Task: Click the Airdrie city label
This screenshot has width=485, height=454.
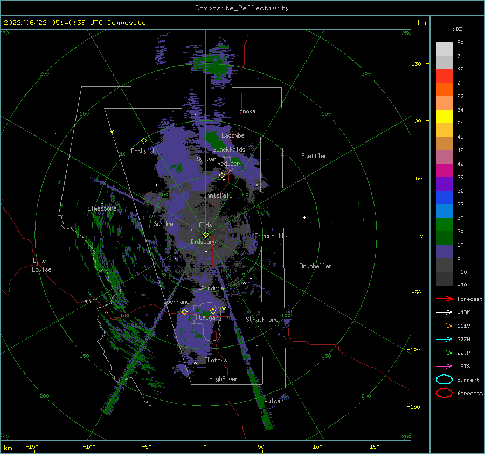Action: click(x=212, y=288)
